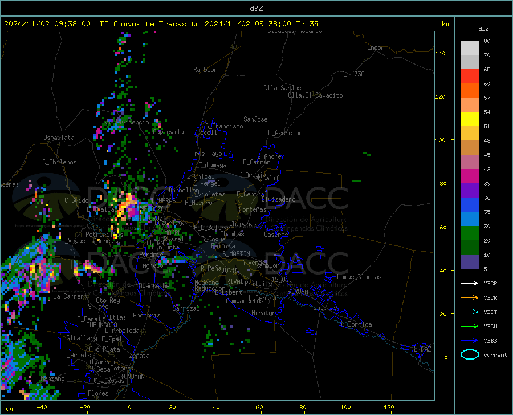The width and height of the screenshot is (513, 415).
Task: Click the 80 dBZ label in legend
Action: click(x=487, y=41)
